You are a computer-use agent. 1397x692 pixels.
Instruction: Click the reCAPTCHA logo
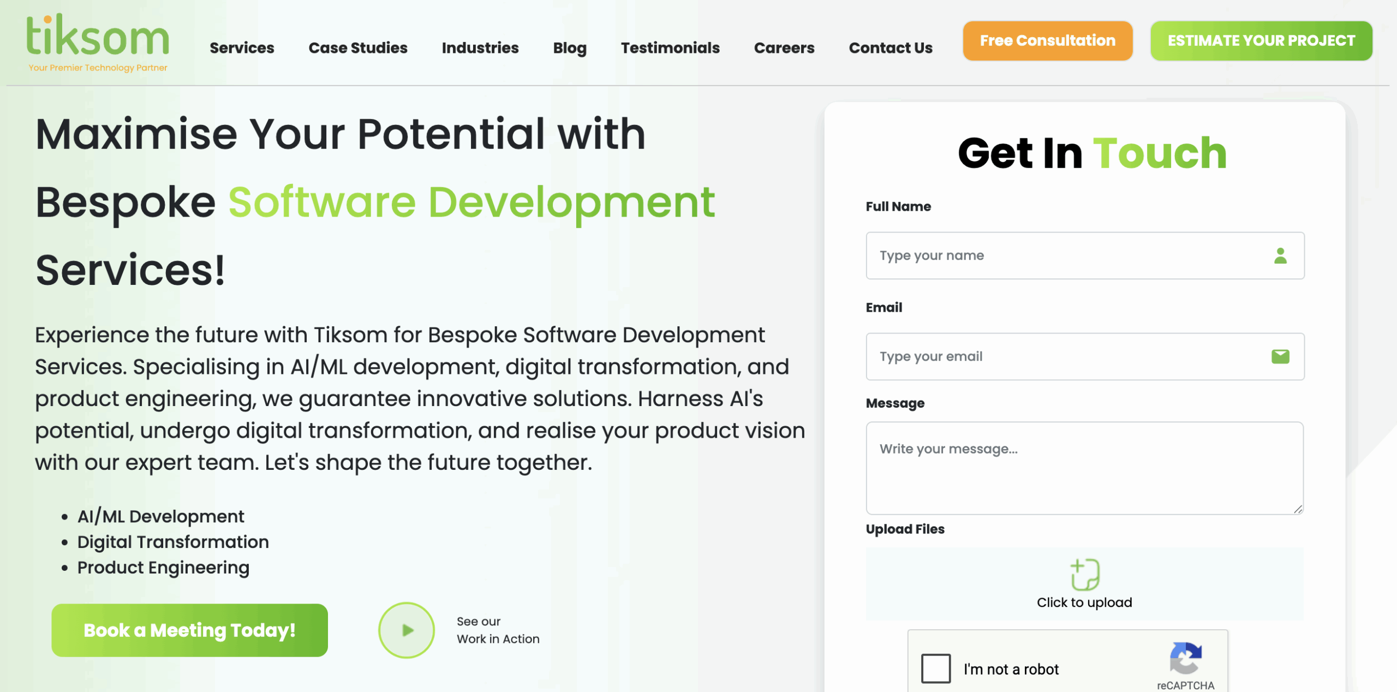(x=1185, y=658)
